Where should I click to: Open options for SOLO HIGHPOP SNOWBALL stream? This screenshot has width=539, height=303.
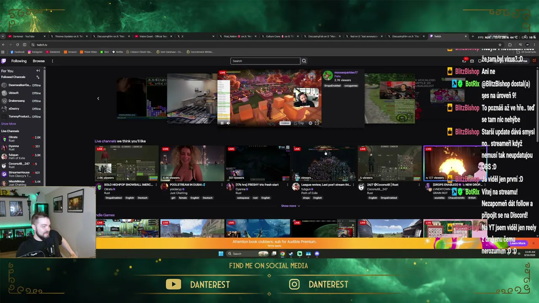pyautogui.click(x=156, y=185)
